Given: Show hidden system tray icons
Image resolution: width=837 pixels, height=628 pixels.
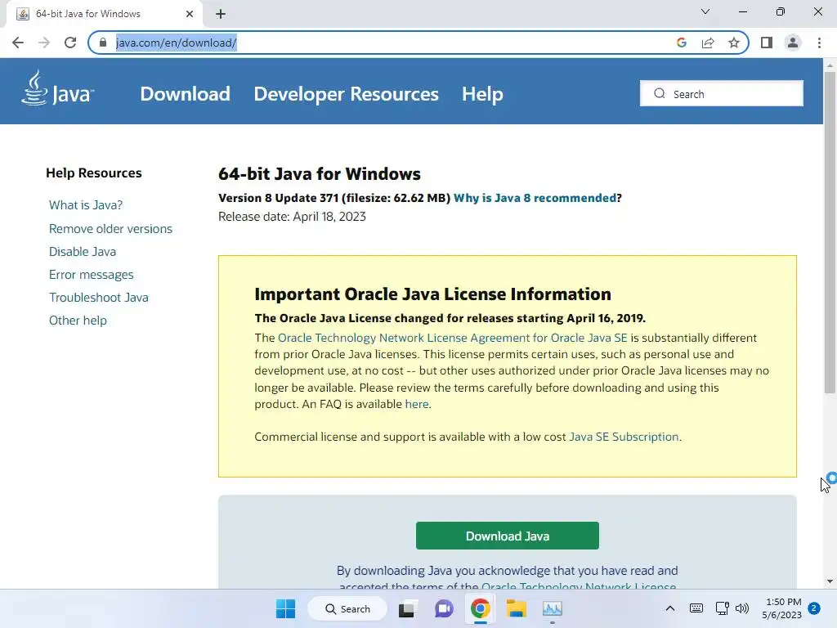Looking at the screenshot, I should pyautogui.click(x=670, y=608).
